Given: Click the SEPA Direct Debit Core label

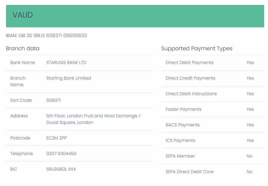Looking at the screenshot, I should pos(189,172).
